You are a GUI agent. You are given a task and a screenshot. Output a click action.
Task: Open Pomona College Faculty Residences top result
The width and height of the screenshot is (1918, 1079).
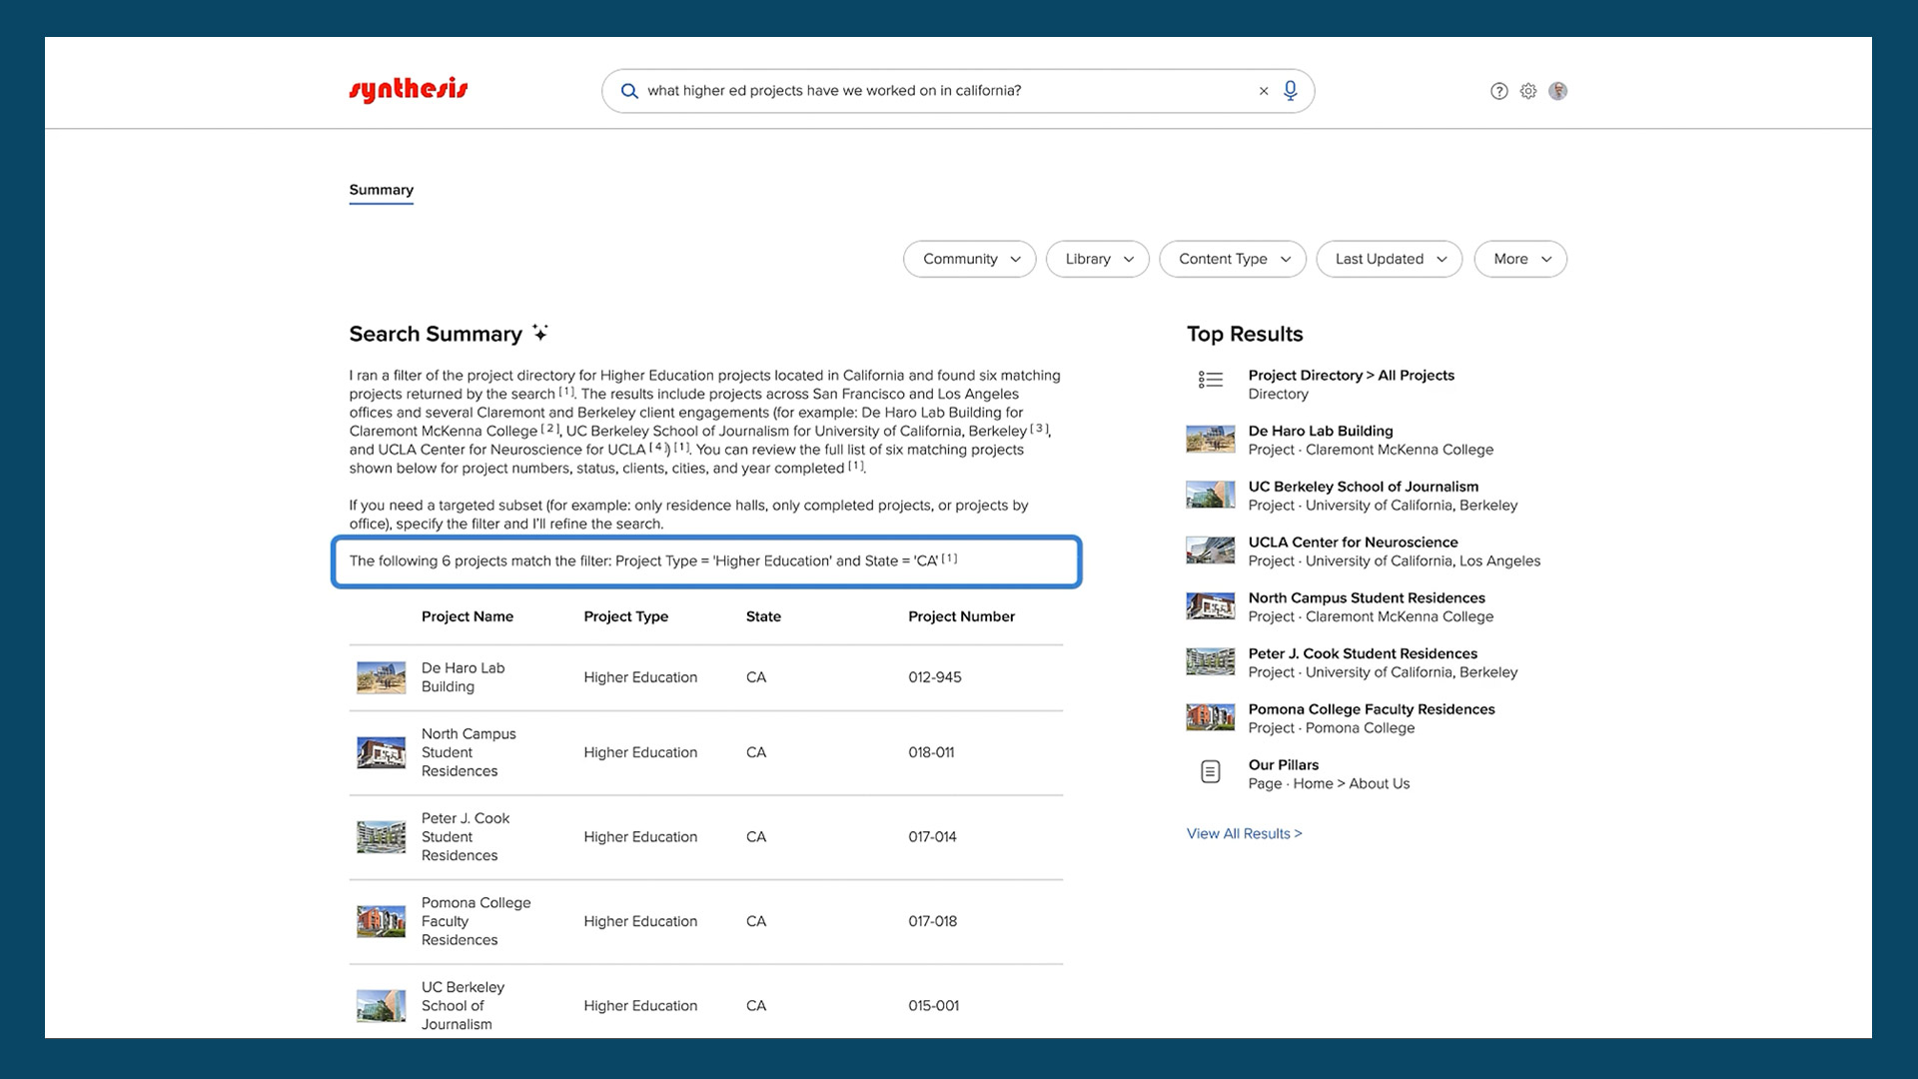[x=1371, y=709]
